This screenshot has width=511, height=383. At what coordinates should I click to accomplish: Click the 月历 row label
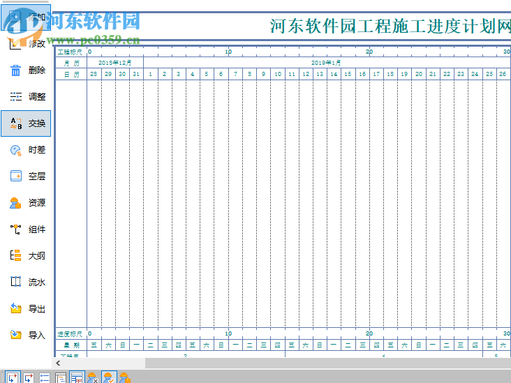coord(71,63)
